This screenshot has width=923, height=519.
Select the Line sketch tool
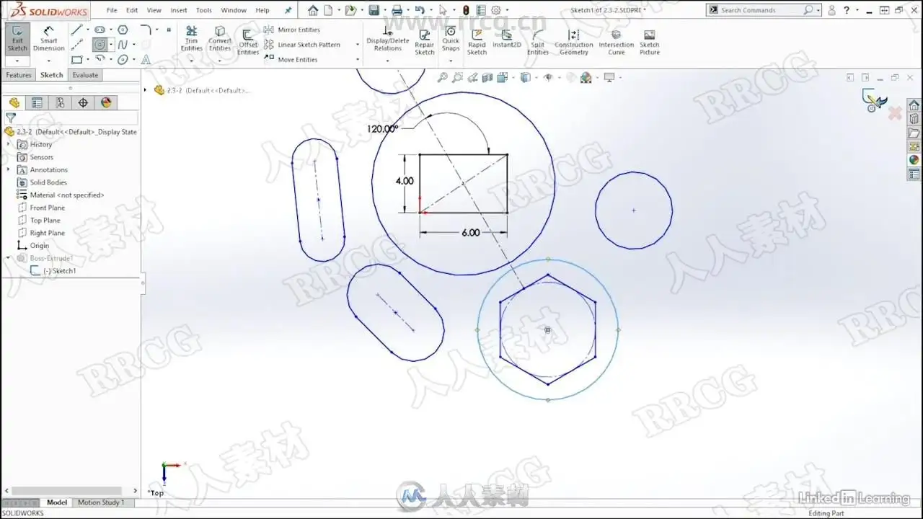tap(76, 30)
